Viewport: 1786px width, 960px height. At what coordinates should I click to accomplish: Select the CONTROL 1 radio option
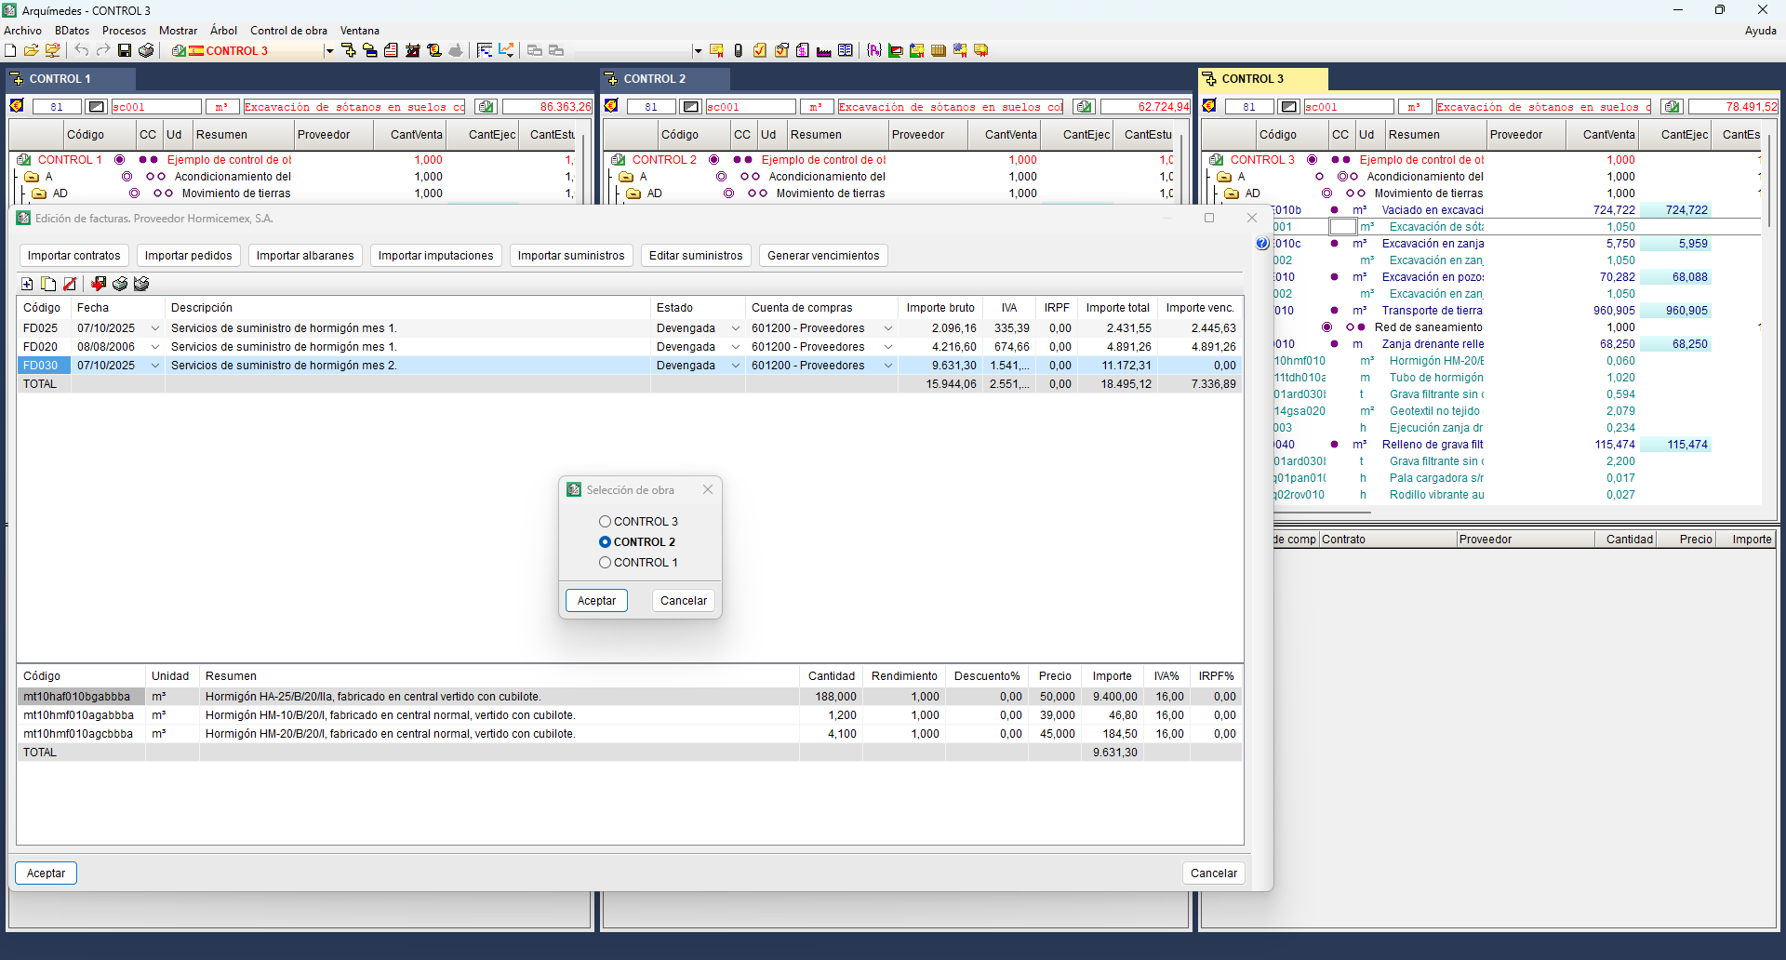(605, 563)
